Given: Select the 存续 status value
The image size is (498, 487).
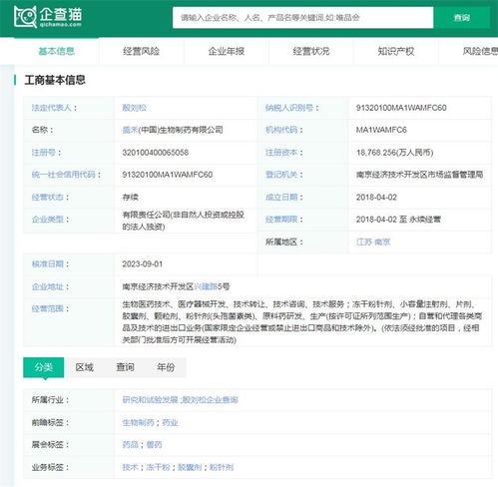Looking at the screenshot, I should pos(130,198).
